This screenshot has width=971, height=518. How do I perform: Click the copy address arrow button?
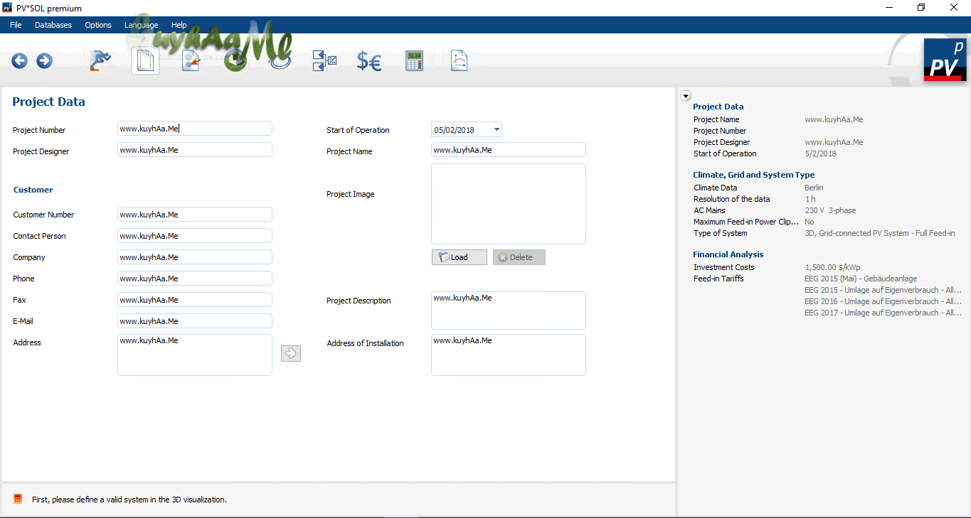(291, 353)
